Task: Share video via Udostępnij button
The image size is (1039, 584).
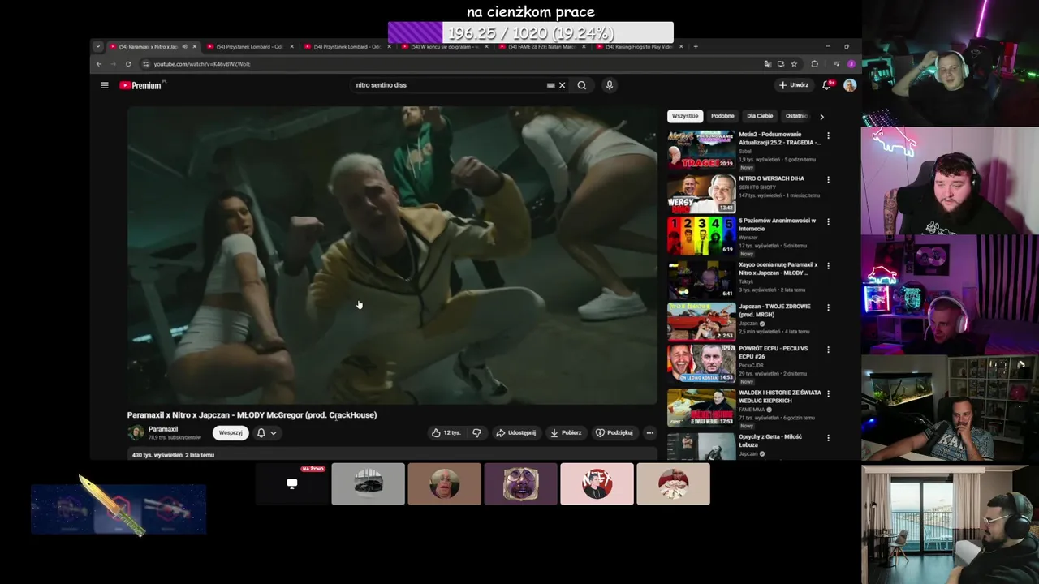Action: [515, 433]
